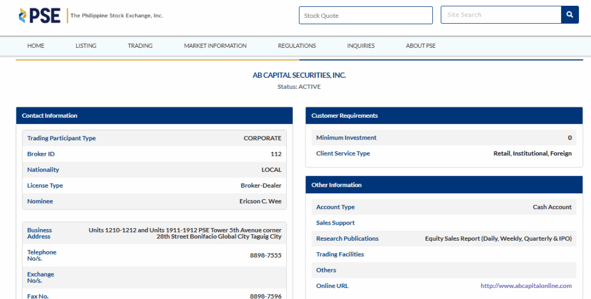Screen dimensions: 591x299
Task: Click the Status: ACTIVE text
Action: pos(300,87)
